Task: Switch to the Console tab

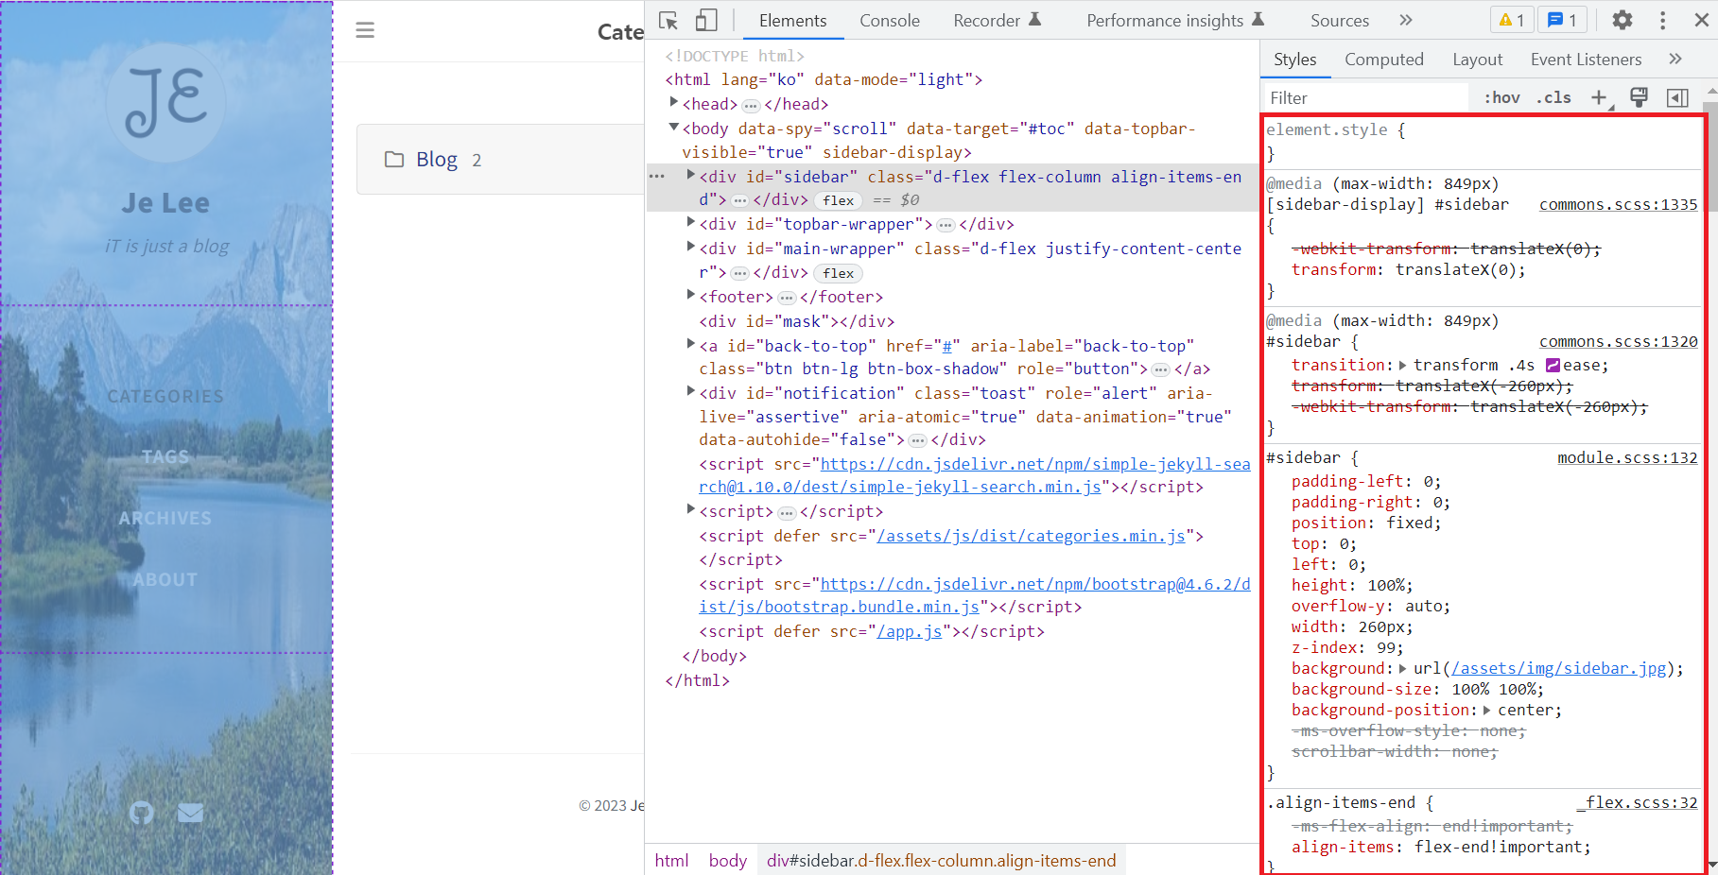Action: [889, 21]
